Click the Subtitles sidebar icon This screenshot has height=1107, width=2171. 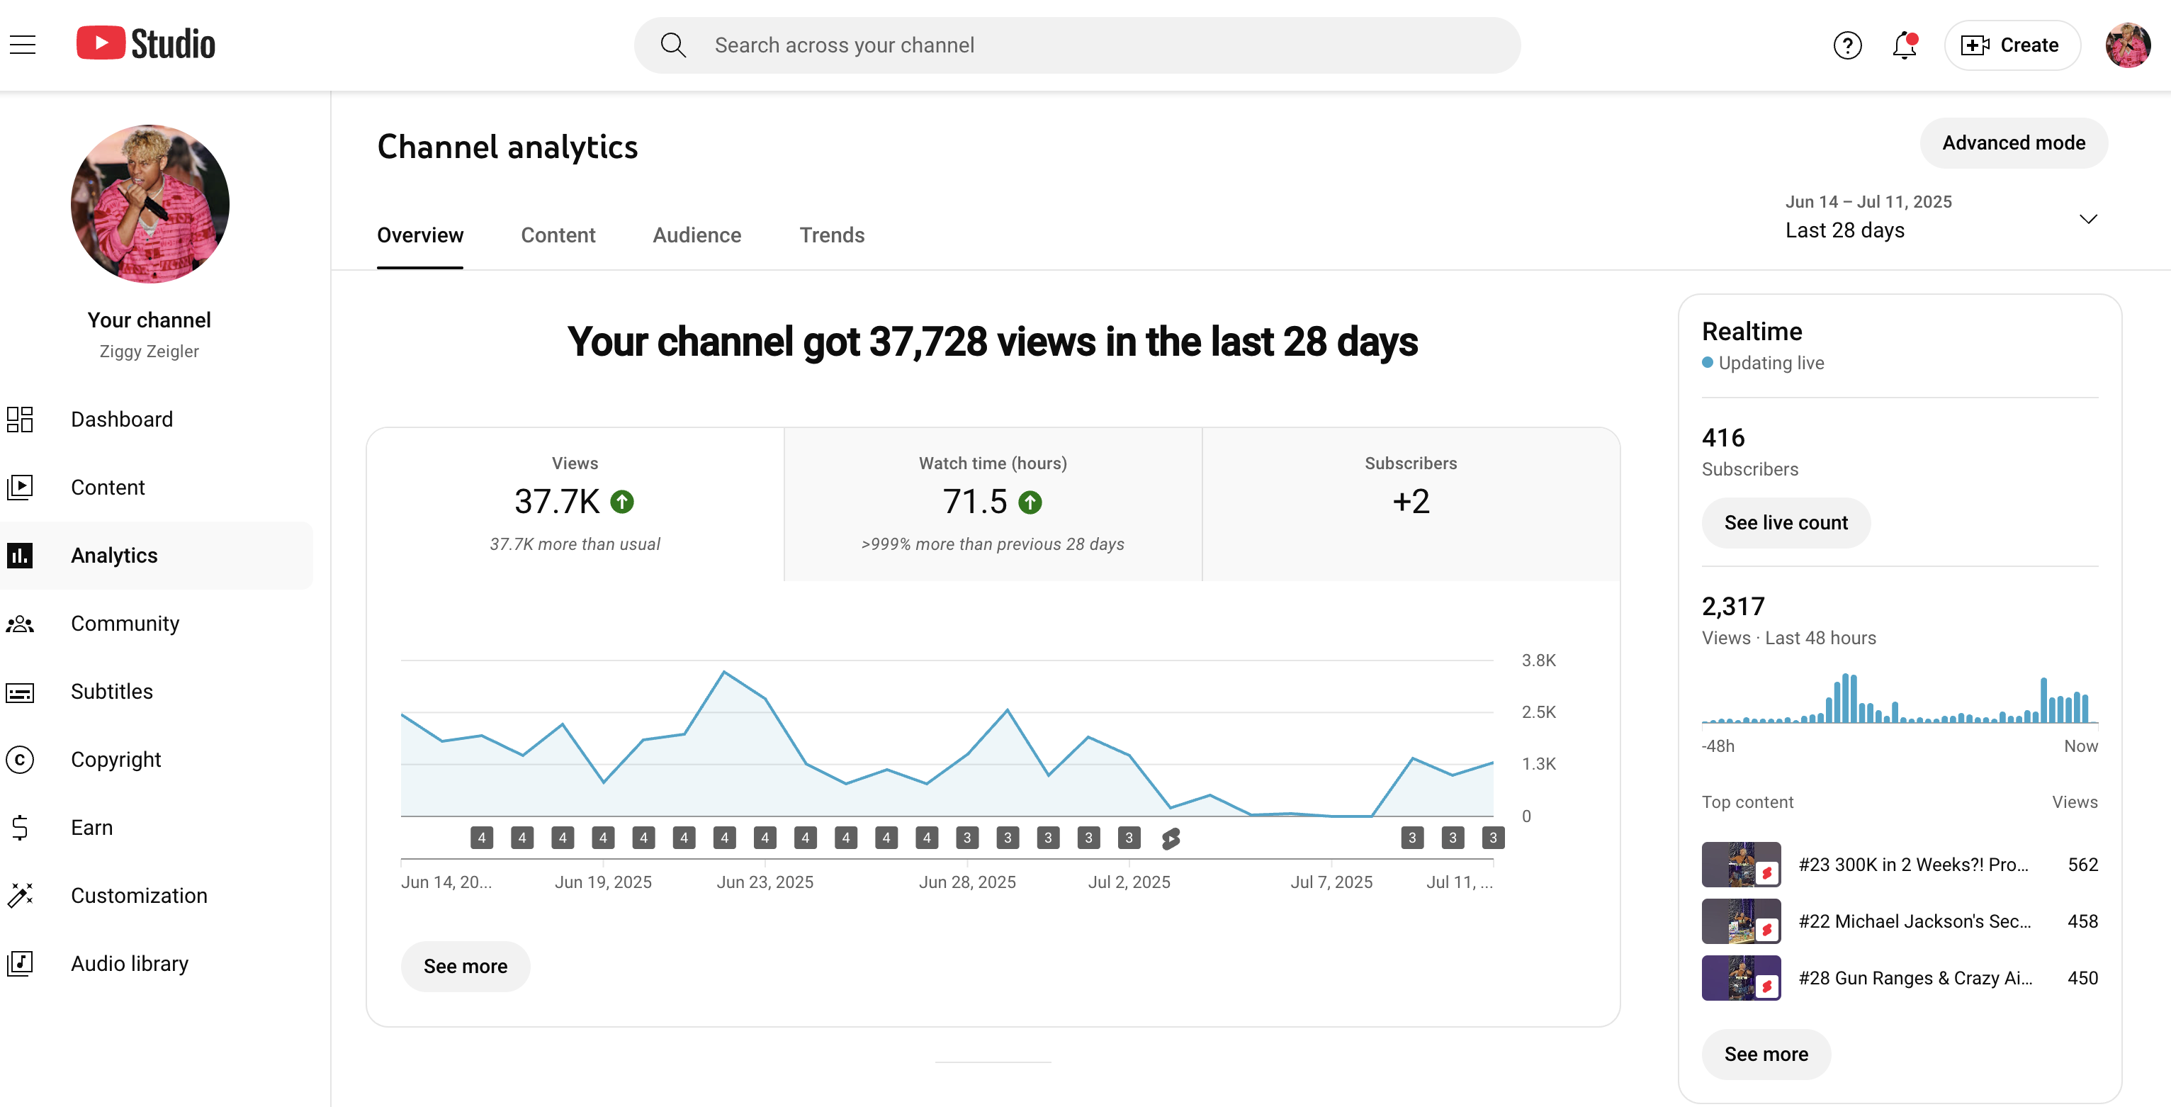[19, 692]
